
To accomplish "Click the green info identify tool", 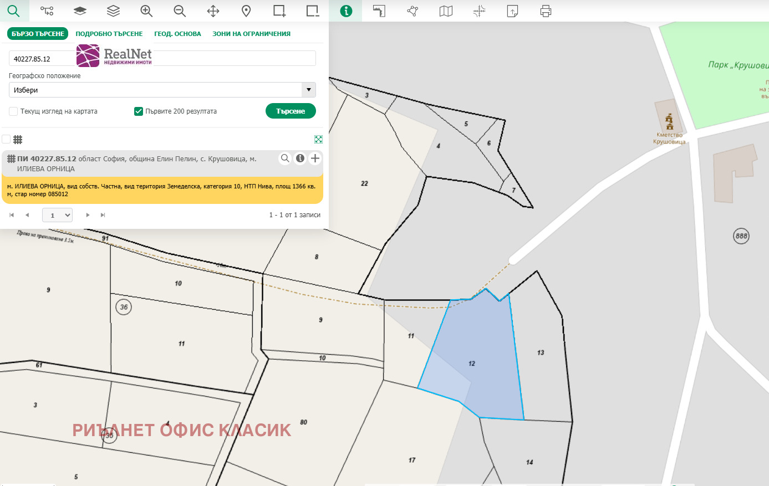I will point(346,11).
